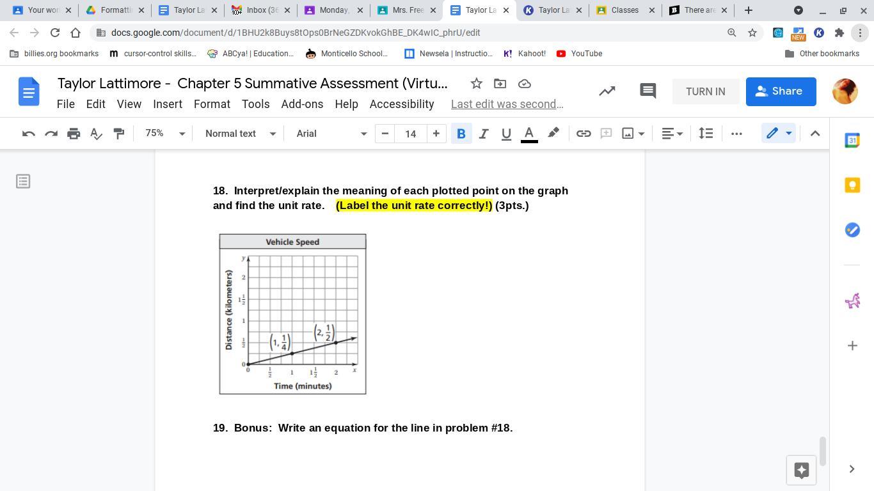The width and height of the screenshot is (874, 491).
Task: Show the document outline
Action: pos(23,182)
